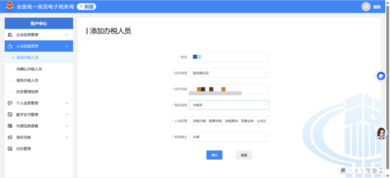Image resolution: width=390 pixels, height=178 pixels.
Task: Expand the 个人信息管理 menu chevron
Action: point(67,103)
